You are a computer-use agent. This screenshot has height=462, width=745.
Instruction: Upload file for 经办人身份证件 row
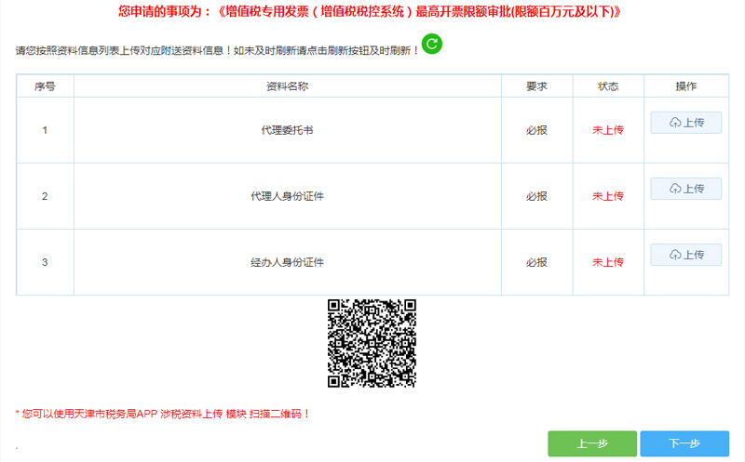pyautogui.click(x=685, y=255)
